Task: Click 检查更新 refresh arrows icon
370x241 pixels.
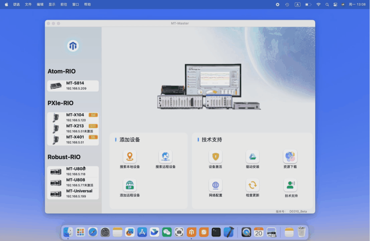Action: pos(253,185)
